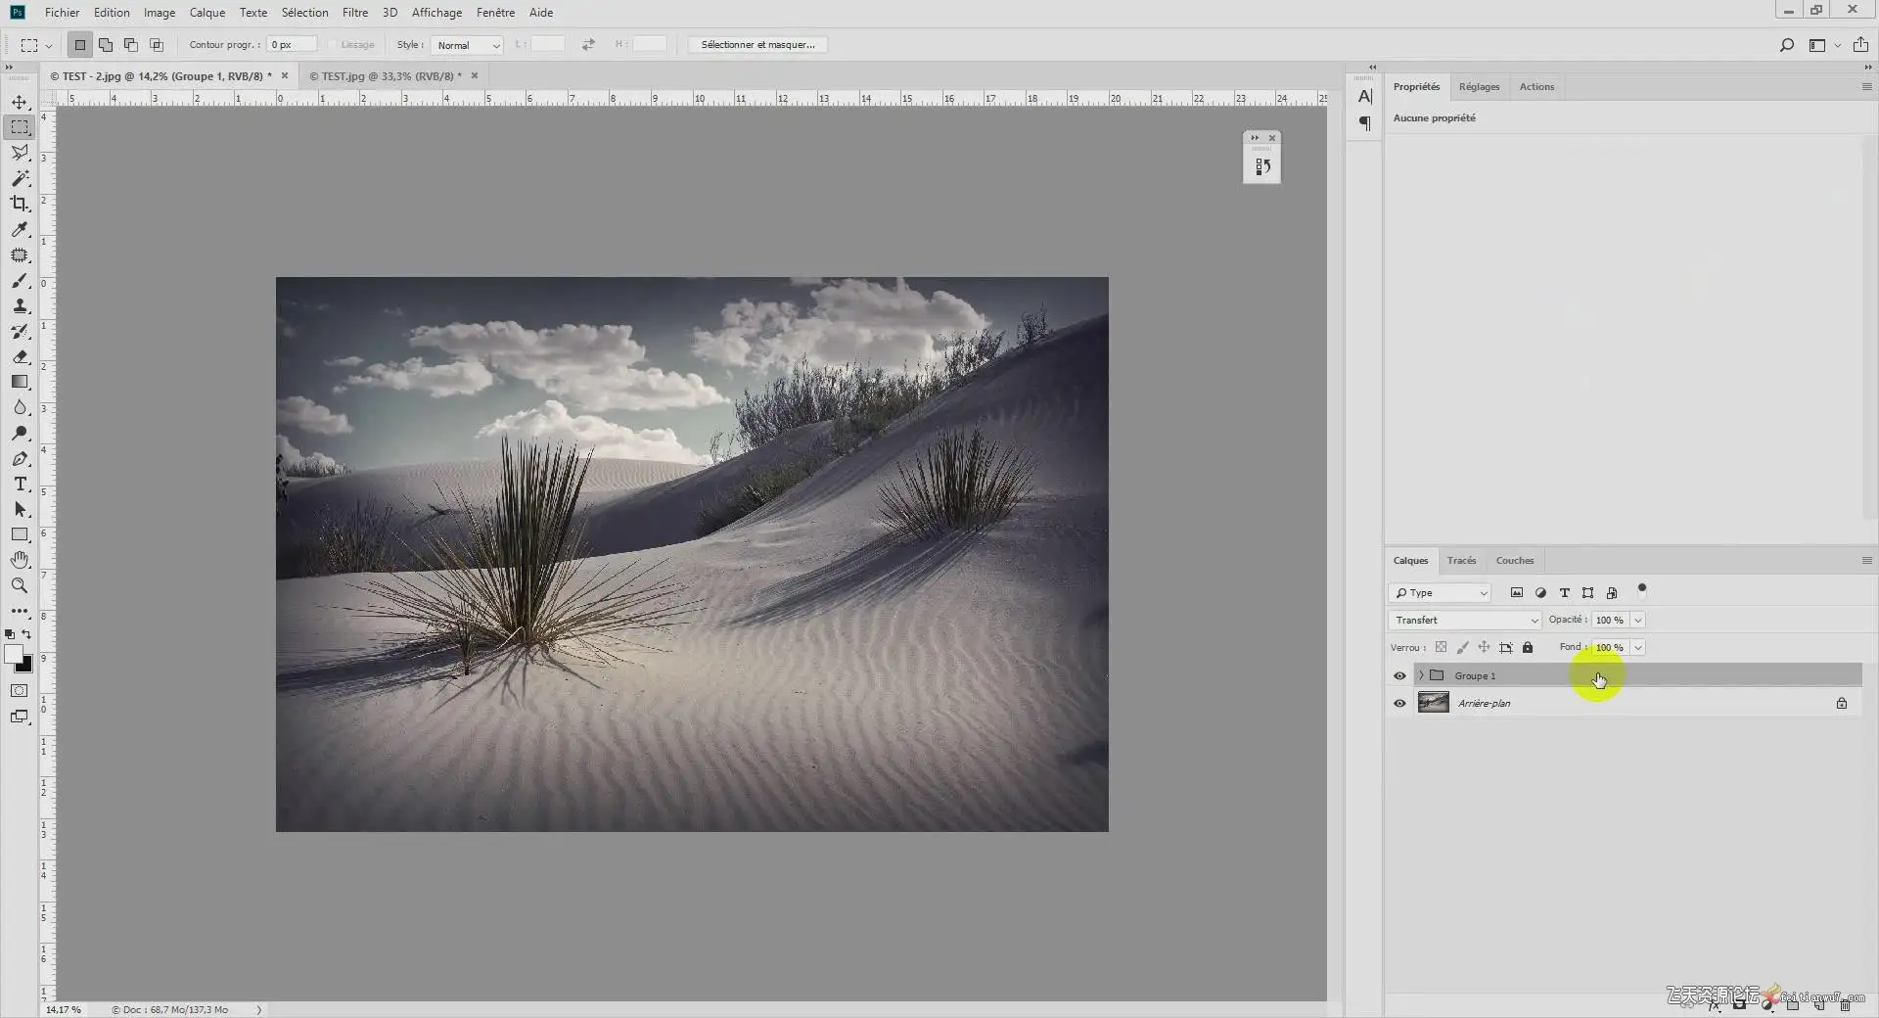The width and height of the screenshot is (1879, 1018).
Task: Select the Hand tool
Action: tap(20, 560)
